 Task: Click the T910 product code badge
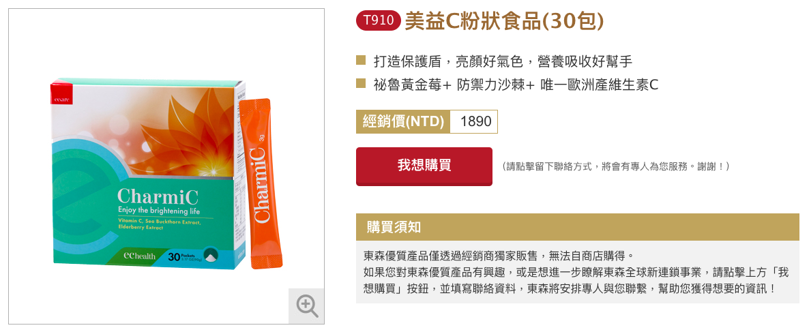(378, 20)
